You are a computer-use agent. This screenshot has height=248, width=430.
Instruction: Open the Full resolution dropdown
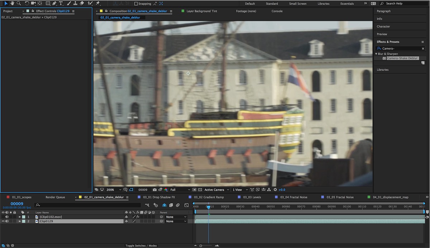[180, 190]
